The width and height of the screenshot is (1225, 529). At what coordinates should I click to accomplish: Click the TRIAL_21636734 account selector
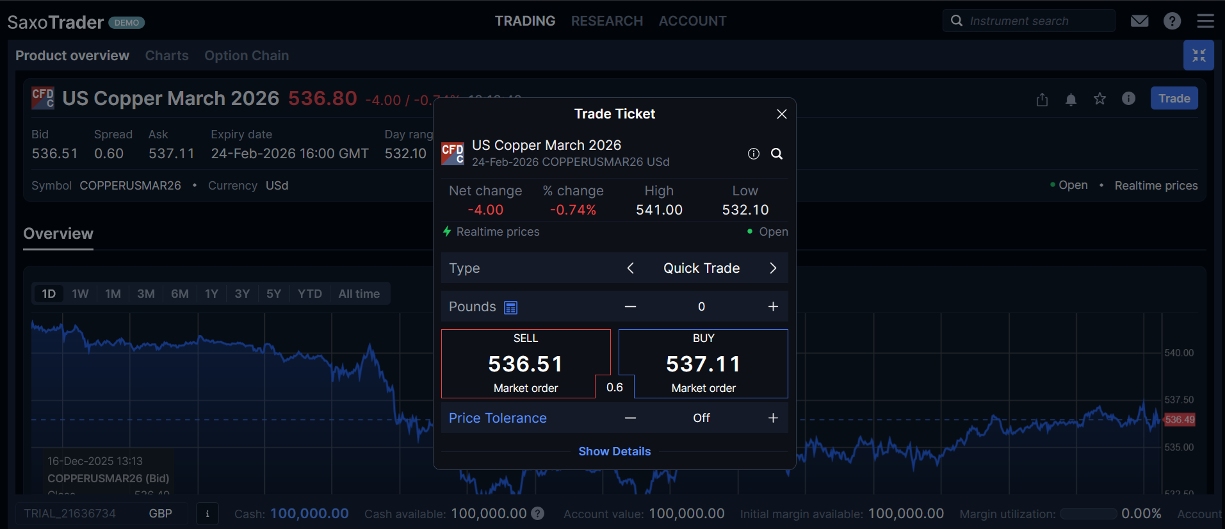[102, 514]
